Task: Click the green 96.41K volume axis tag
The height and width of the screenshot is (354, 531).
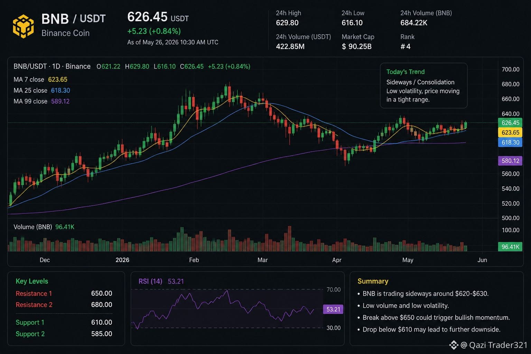Action: (510, 247)
